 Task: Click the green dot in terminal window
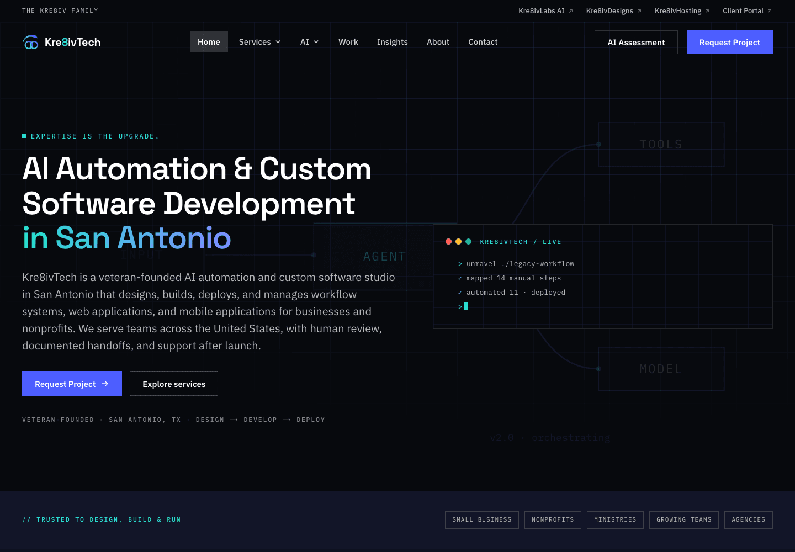pos(468,242)
